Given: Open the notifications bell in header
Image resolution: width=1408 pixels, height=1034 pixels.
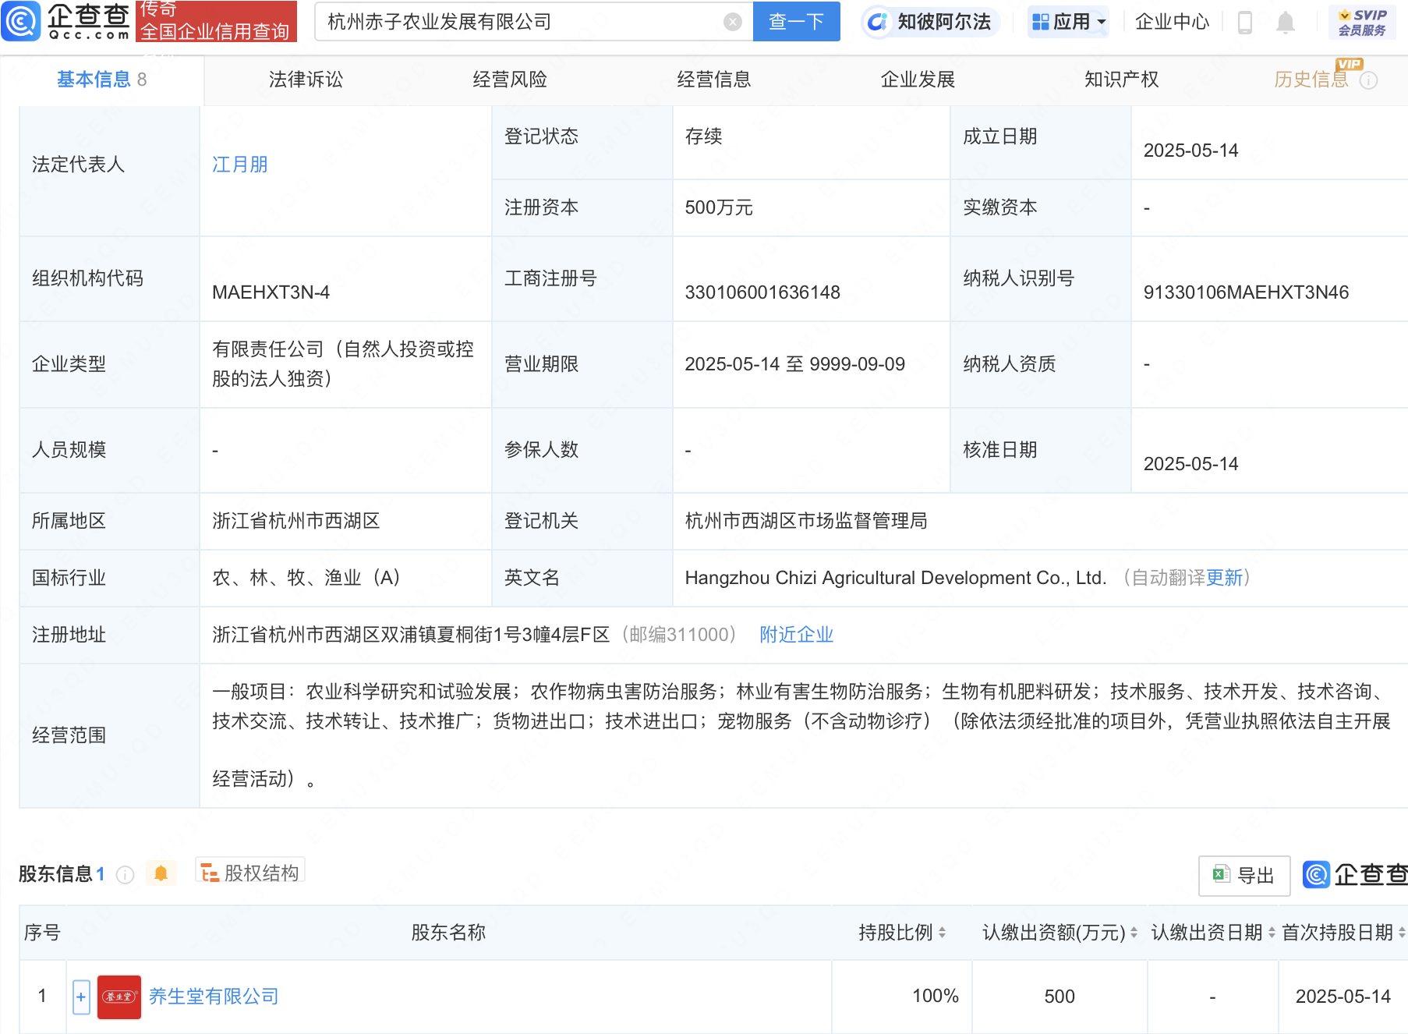Looking at the screenshot, I should (1286, 23).
